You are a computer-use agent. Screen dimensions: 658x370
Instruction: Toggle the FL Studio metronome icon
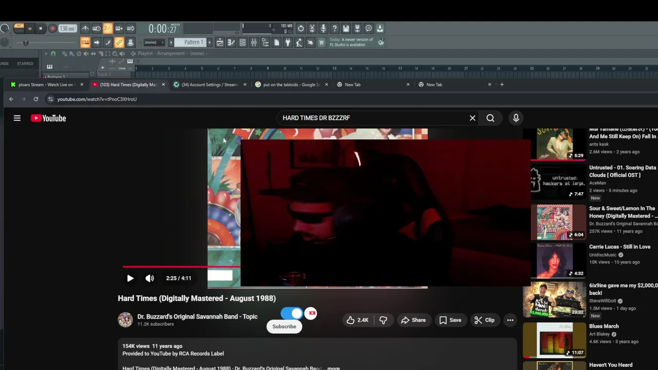click(85, 28)
